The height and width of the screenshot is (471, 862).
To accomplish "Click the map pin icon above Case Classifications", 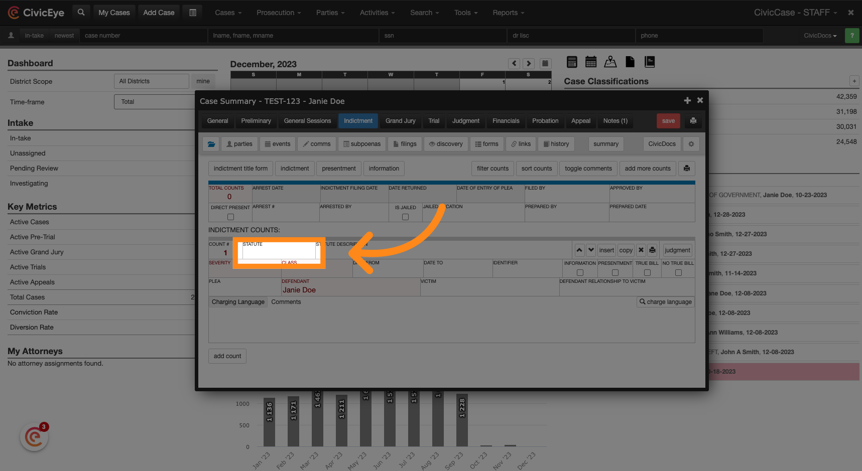I will tap(610, 62).
